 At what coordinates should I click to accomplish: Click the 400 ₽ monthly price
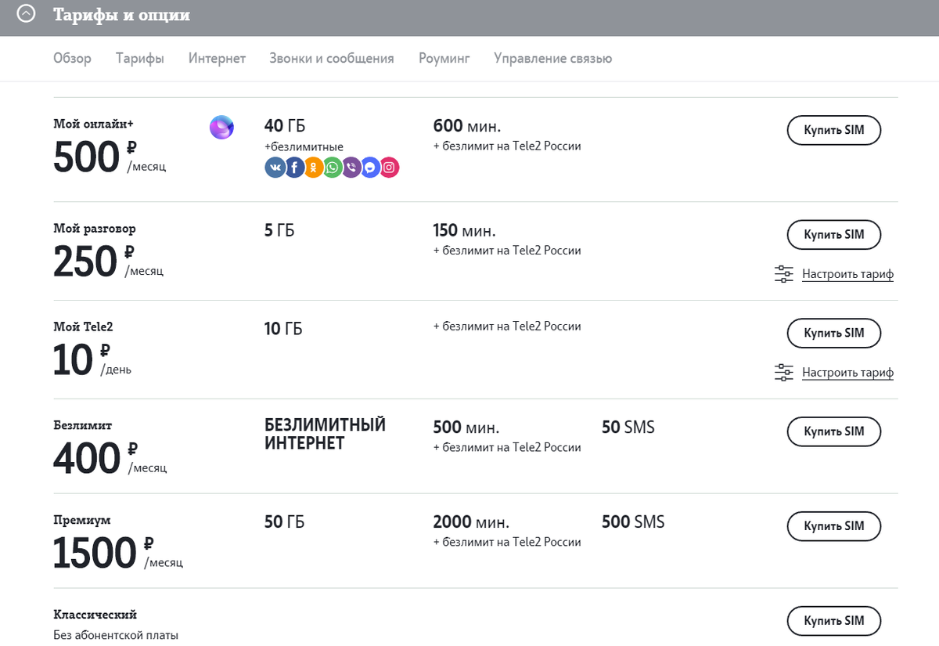coord(110,458)
